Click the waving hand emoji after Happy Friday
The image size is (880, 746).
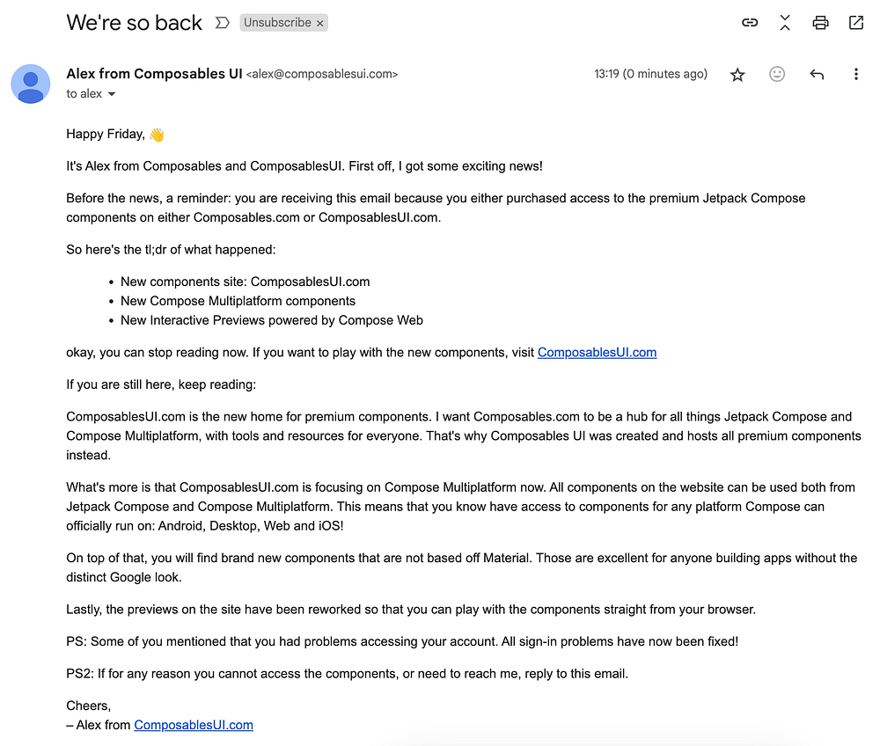point(157,135)
